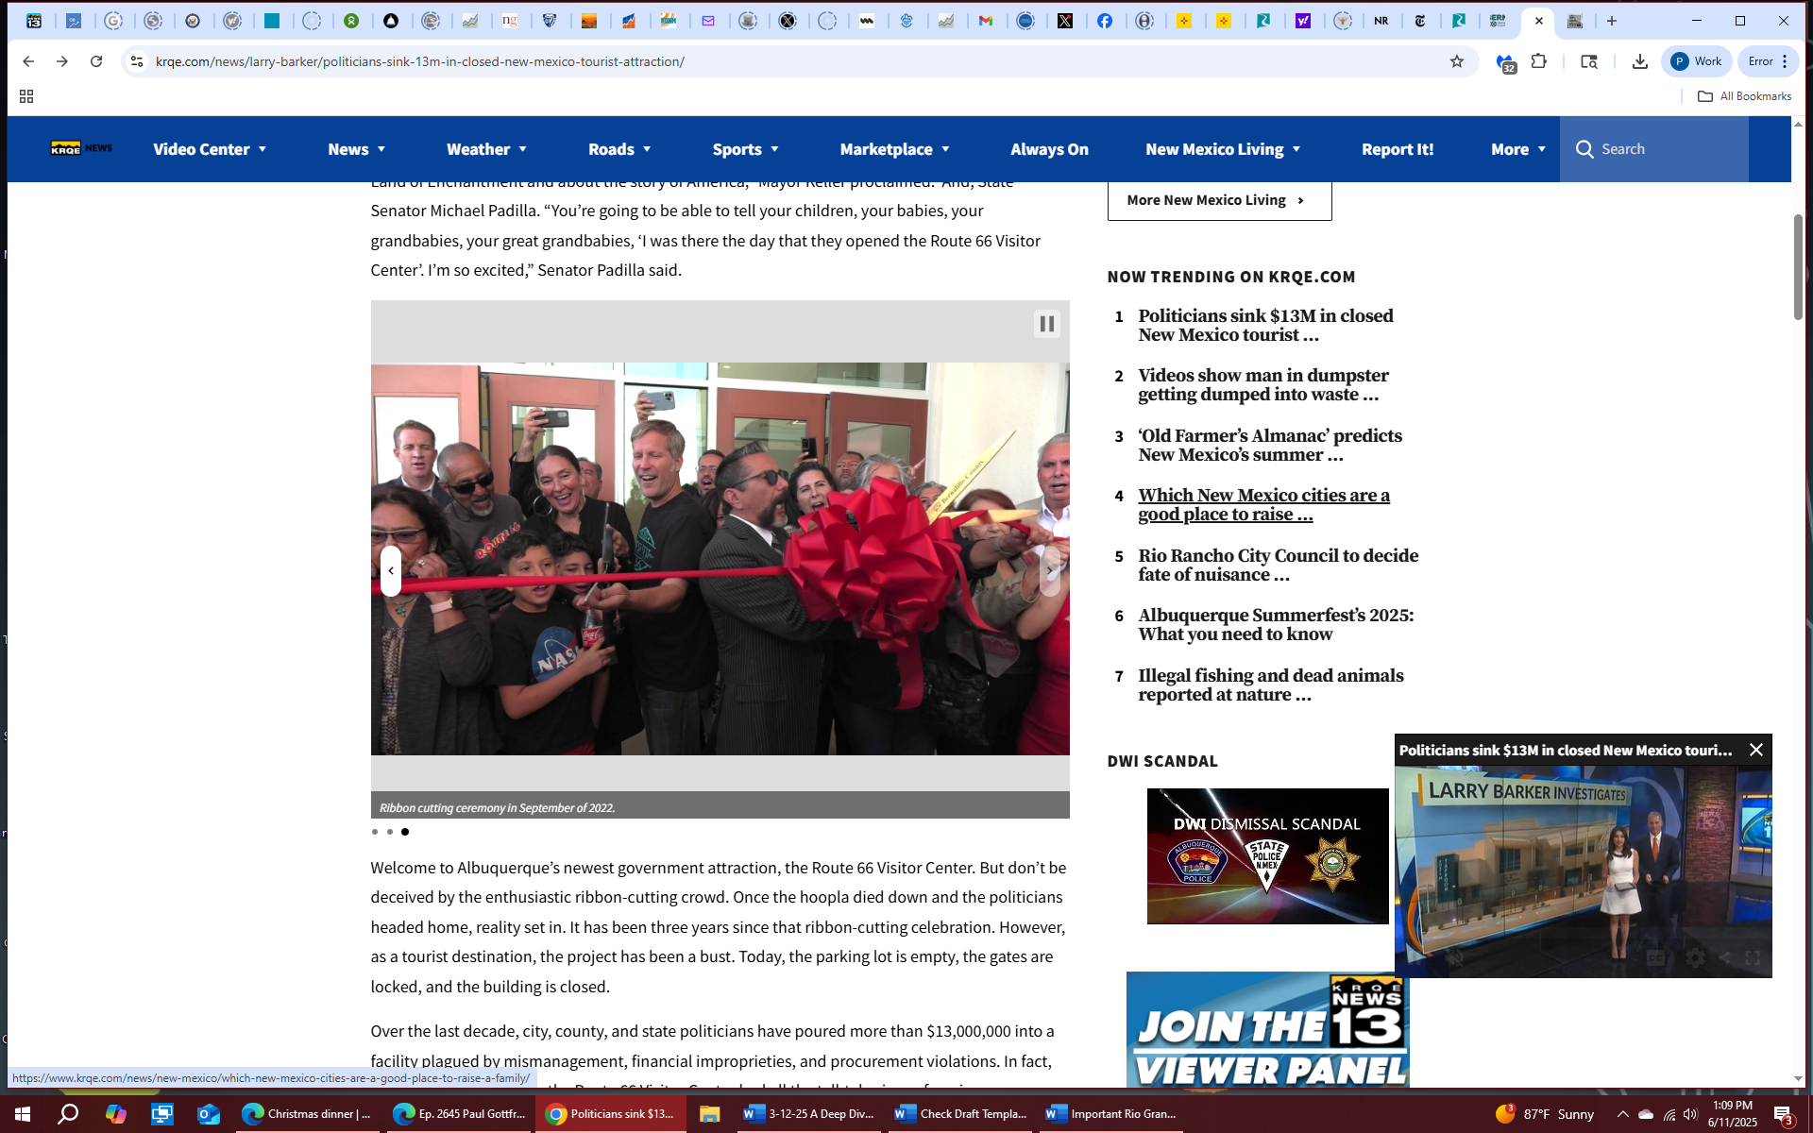This screenshot has width=1813, height=1133.
Task: Select second slideshow dot indicator
Action: coord(390,832)
